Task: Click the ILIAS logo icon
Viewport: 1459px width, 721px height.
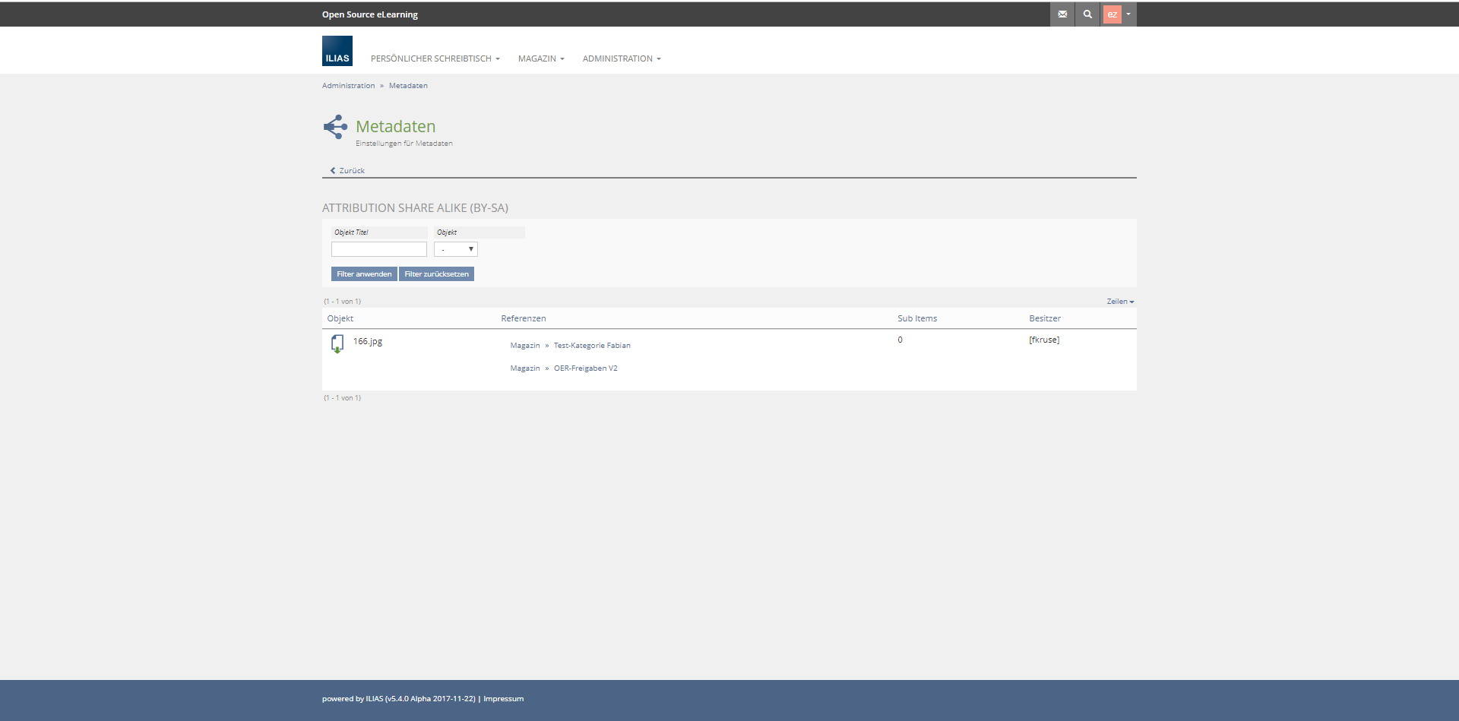Action: pos(337,51)
